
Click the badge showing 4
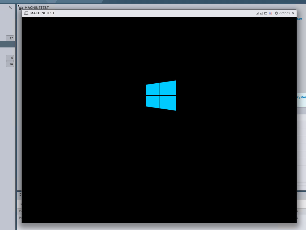pyautogui.click(x=10, y=58)
